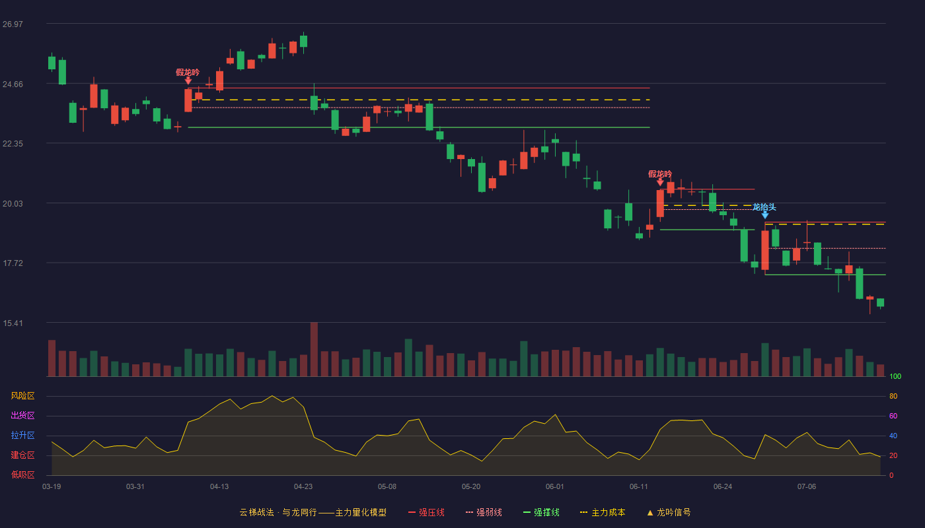Click the 40 indicator scale label
925x528 pixels.
893,436
